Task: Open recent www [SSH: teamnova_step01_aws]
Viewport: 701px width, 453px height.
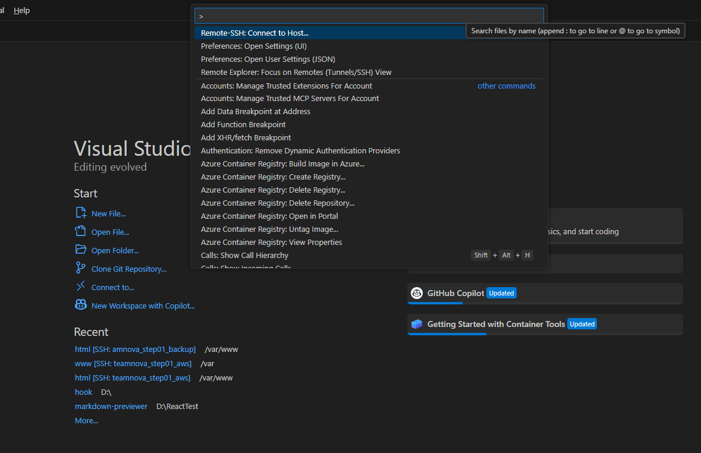Action: tap(133, 364)
